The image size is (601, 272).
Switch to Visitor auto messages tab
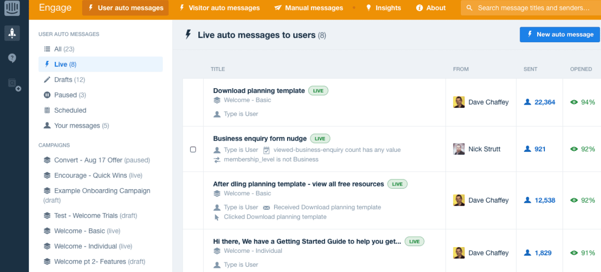[x=219, y=8]
